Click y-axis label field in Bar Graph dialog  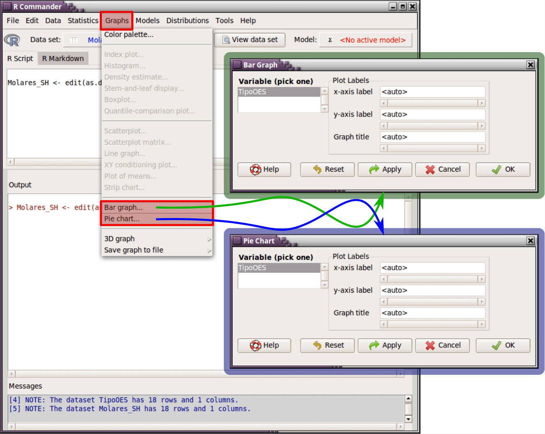432,115
